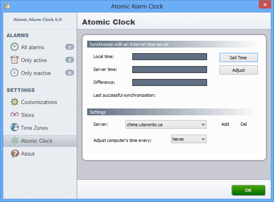Click the Only inactive count badge showing 0

point(70,73)
